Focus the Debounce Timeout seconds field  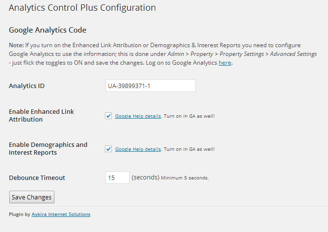(118, 178)
